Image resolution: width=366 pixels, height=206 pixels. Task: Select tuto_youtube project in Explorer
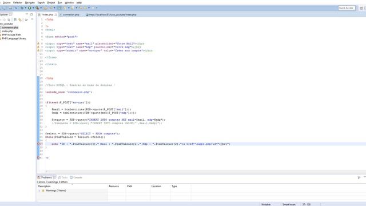click(6, 24)
